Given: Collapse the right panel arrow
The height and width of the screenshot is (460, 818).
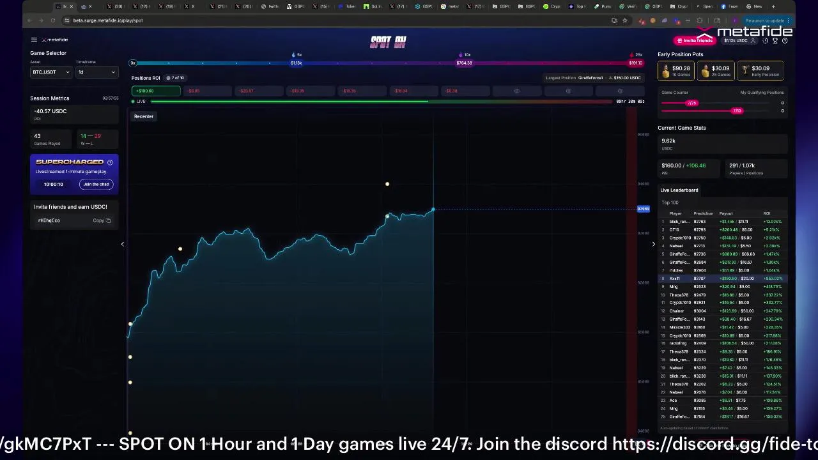Looking at the screenshot, I should pyautogui.click(x=653, y=244).
